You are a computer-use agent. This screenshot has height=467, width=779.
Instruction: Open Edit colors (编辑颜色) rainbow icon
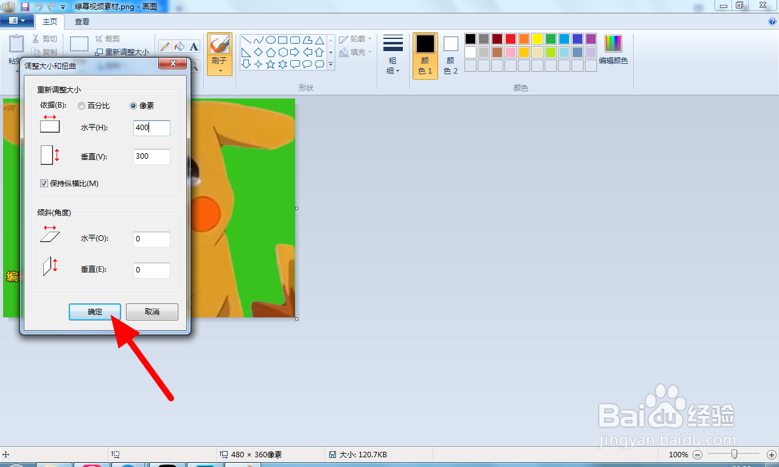[613, 44]
